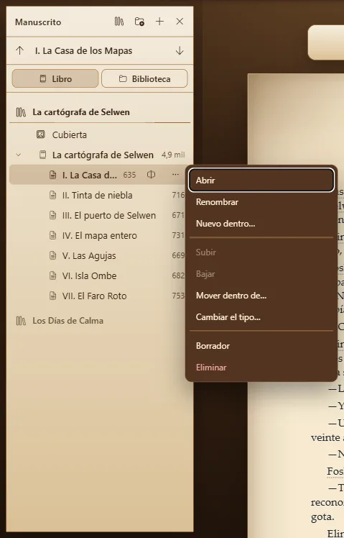
Task: Choose Cambiar el tipo... in the context menu
Action: pyautogui.click(x=261, y=317)
